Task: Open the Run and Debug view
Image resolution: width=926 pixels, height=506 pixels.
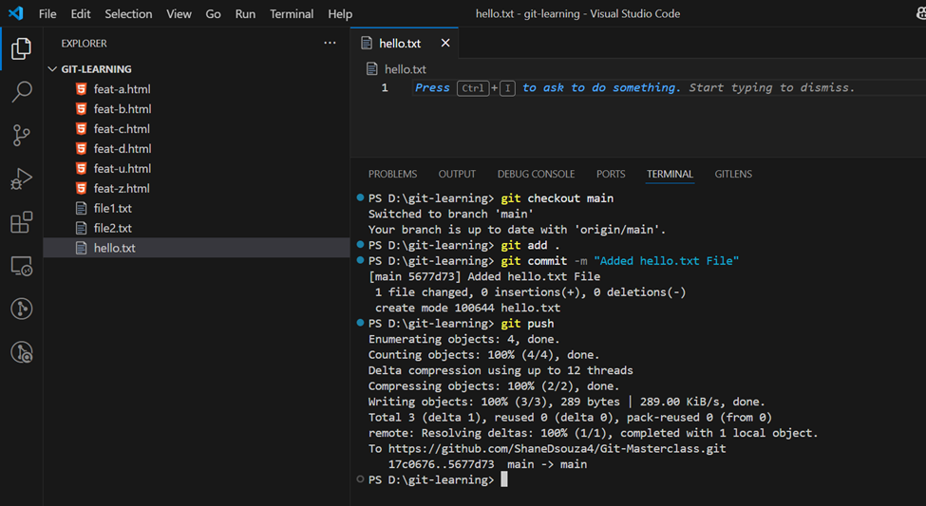Action: [x=21, y=178]
